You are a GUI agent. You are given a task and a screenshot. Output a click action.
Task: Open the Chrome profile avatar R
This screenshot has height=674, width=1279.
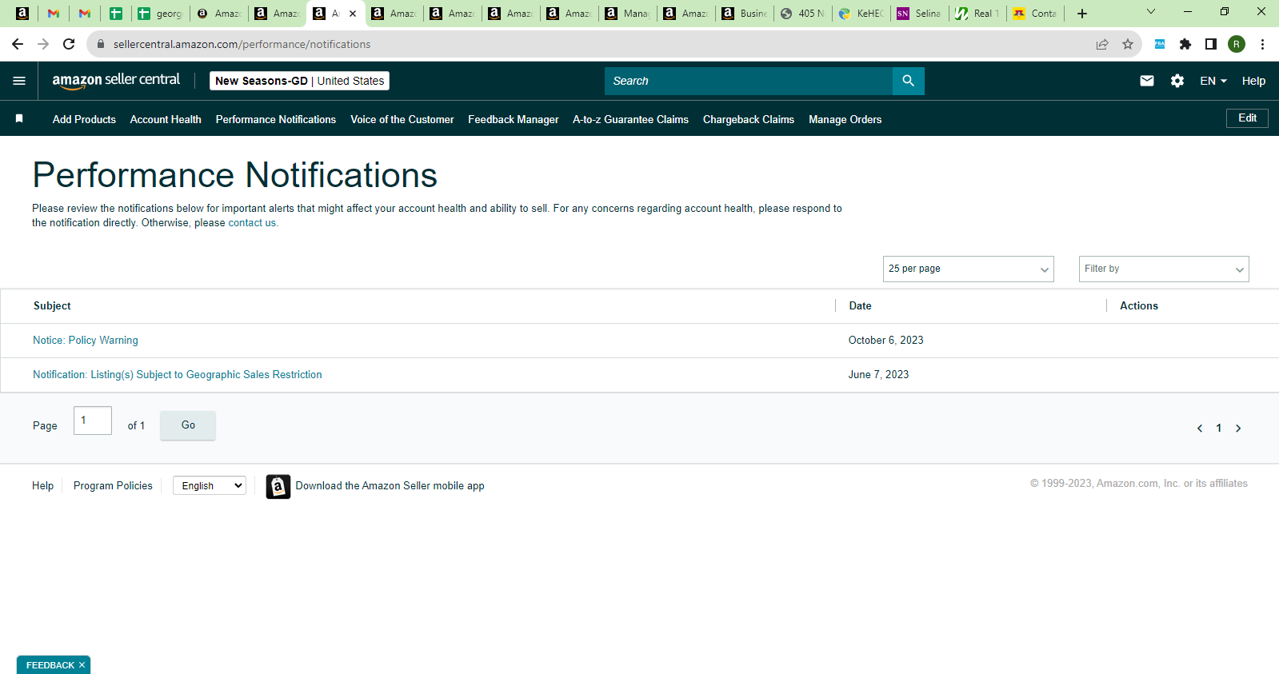pyautogui.click(x=1237, y=44)
